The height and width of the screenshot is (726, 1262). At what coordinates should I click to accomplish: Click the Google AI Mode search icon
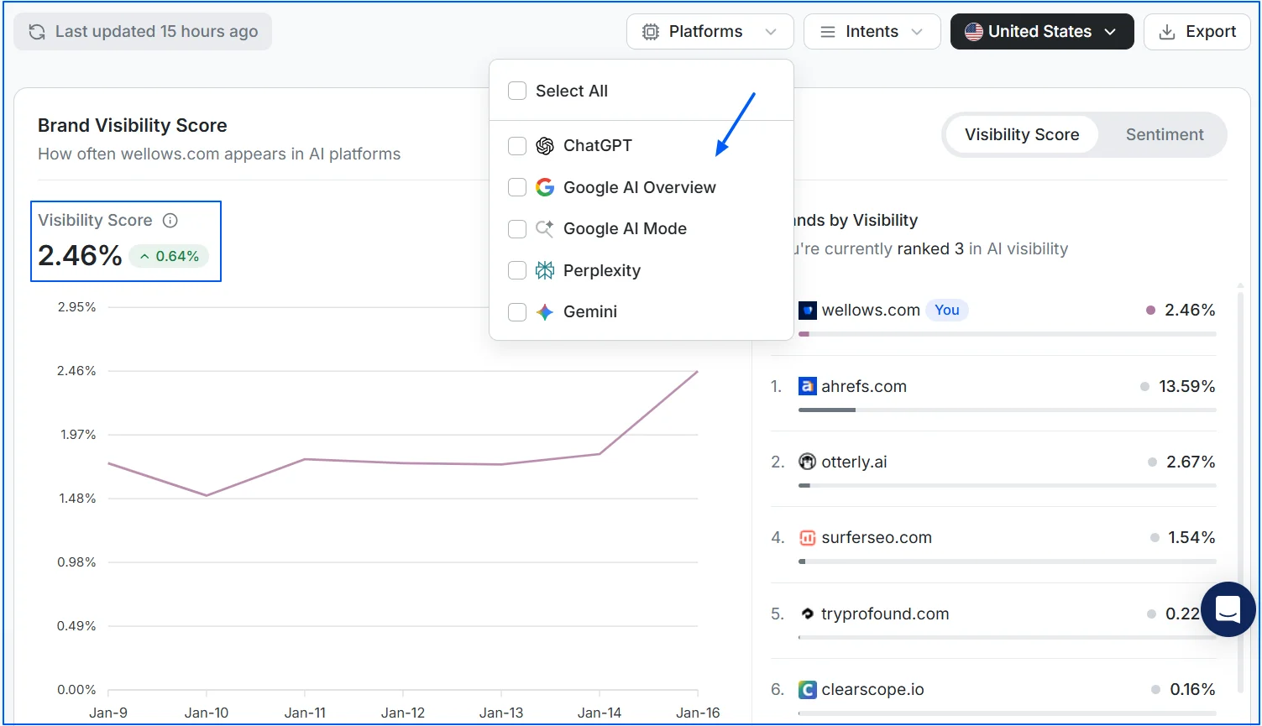(545, 228)
